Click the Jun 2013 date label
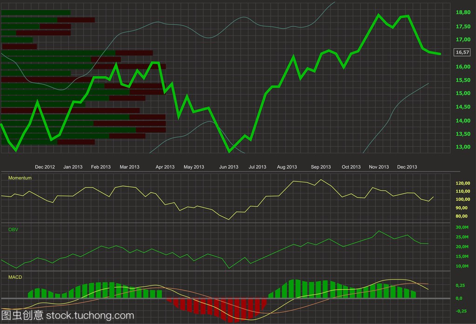Viewport: 476px width, 324px height. 229,167
